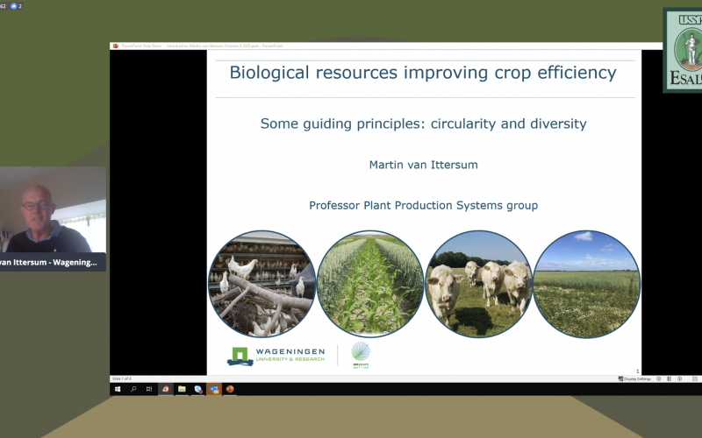The width and height of the screenshot is (702, 438).
Task: Open the Windows Start menu
Action: (118, 389)
